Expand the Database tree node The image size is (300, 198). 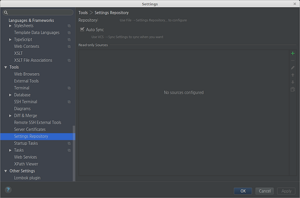10,95
